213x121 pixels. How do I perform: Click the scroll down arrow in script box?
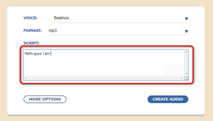point(186,74)
